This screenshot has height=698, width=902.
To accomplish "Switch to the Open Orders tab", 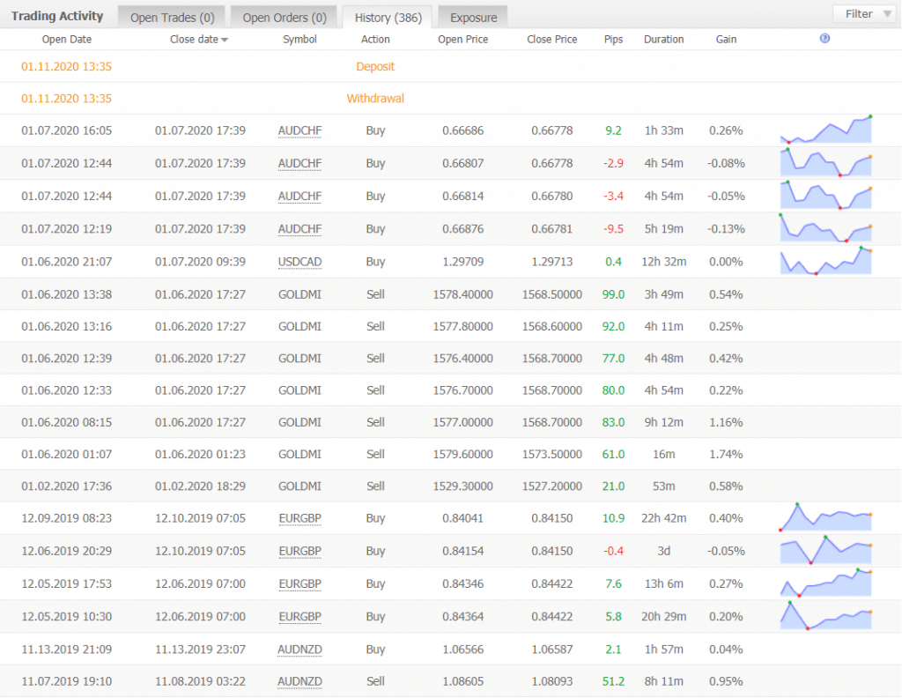I will pos(284,18).
